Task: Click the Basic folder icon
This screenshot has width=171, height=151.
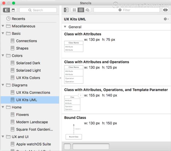Action: [8, 33]
